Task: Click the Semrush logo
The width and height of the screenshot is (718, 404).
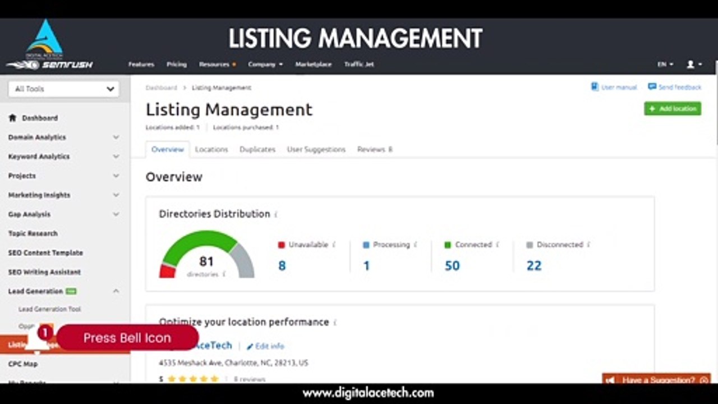Action: [x=50, y=65]
